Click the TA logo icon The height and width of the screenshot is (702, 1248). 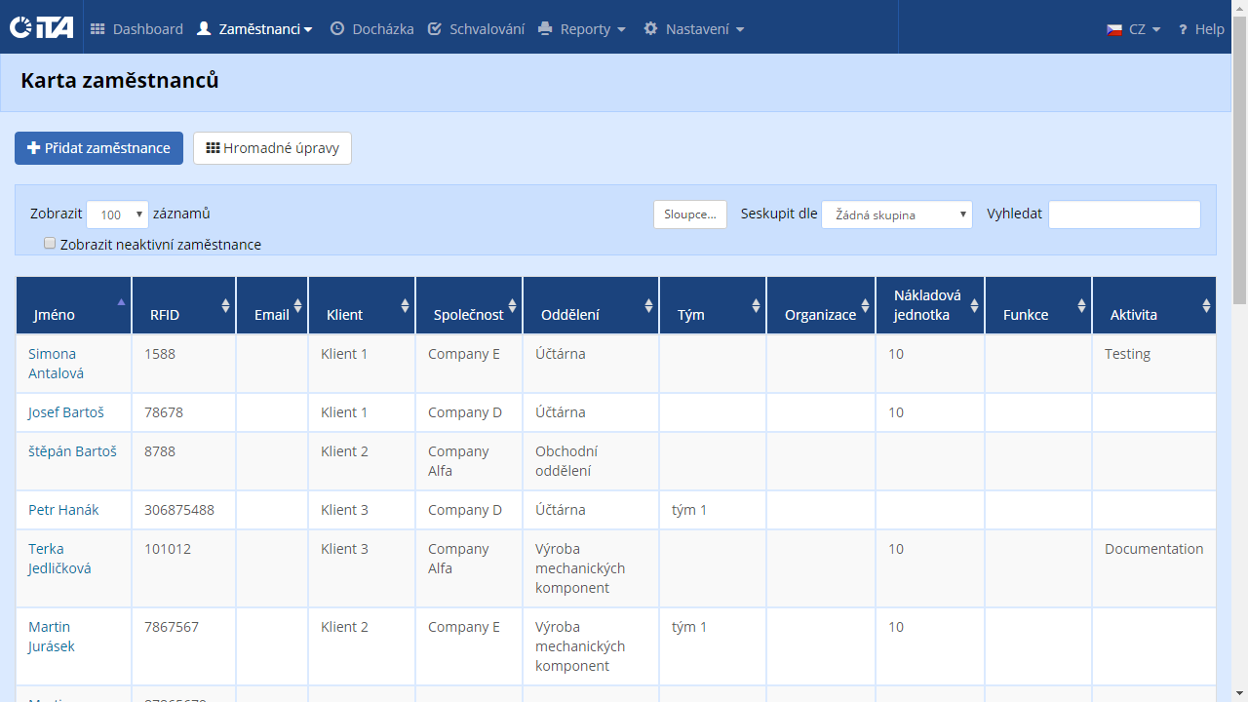tap(41, 28)
